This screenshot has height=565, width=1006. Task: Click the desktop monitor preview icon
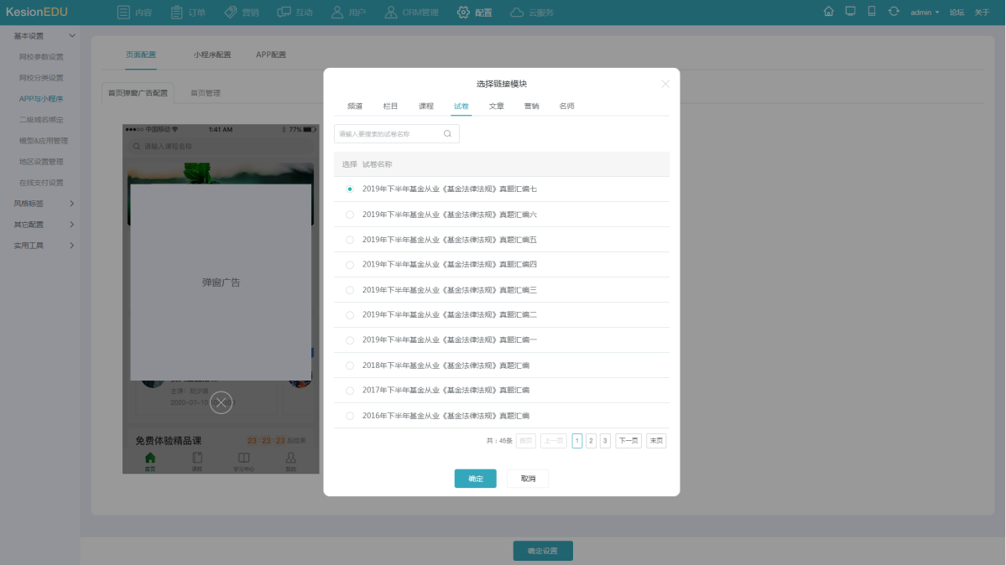click(851, 12)
